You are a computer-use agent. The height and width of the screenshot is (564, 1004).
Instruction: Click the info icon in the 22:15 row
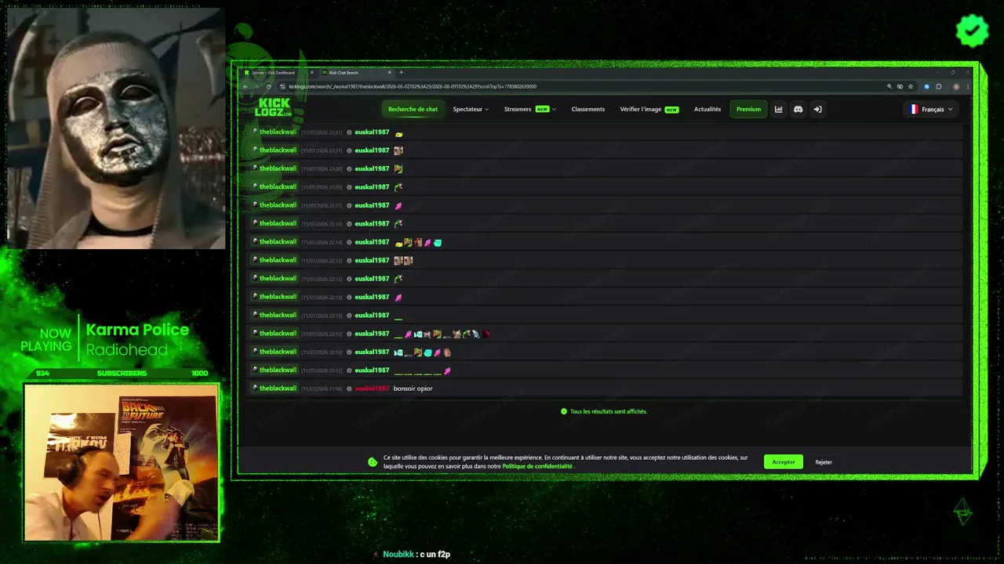[x=349, y=223]
